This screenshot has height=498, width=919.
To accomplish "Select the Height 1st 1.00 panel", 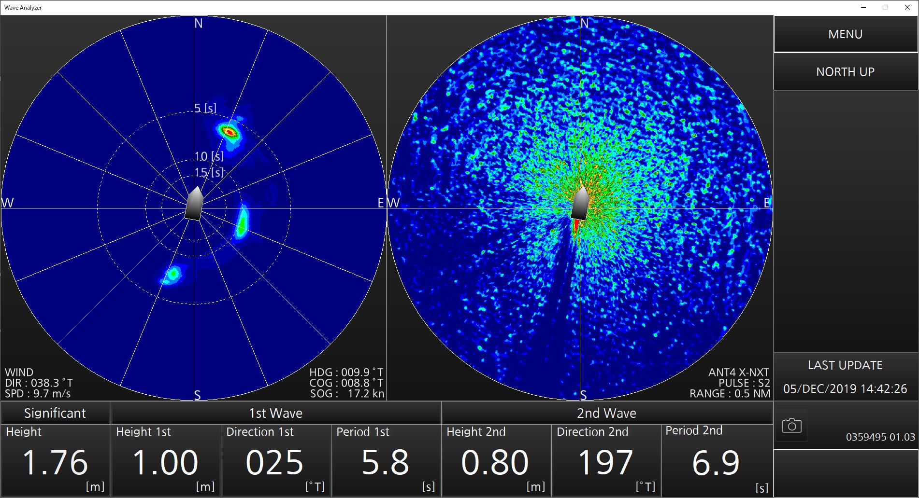I will [166, 460].
